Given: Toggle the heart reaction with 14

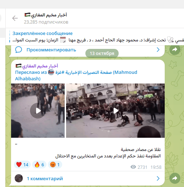Looking at the screenshot, I should click(22, 165).
